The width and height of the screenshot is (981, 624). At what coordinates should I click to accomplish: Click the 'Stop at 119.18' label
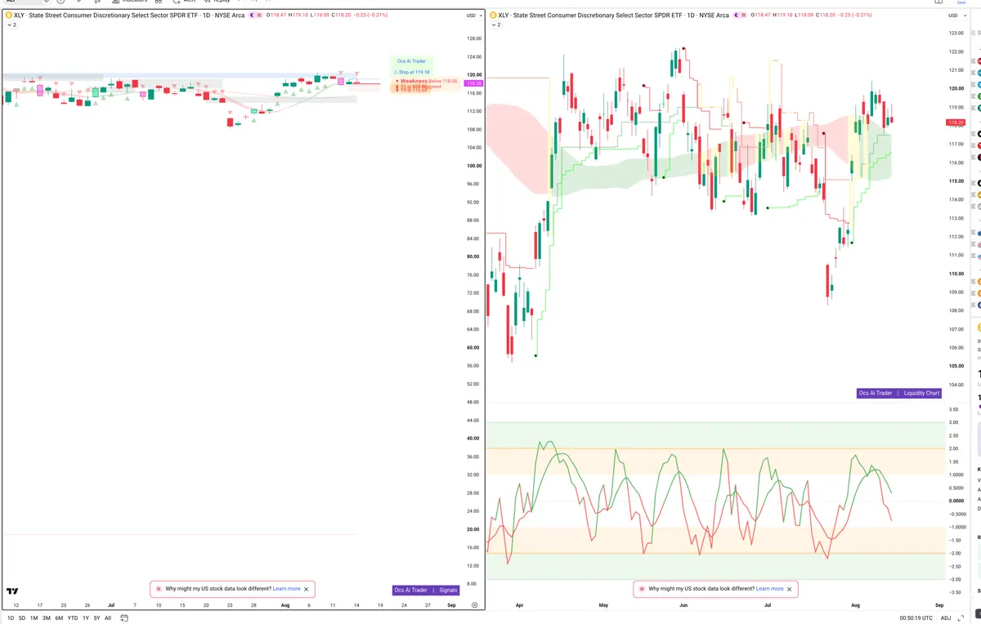pos(411,72)
